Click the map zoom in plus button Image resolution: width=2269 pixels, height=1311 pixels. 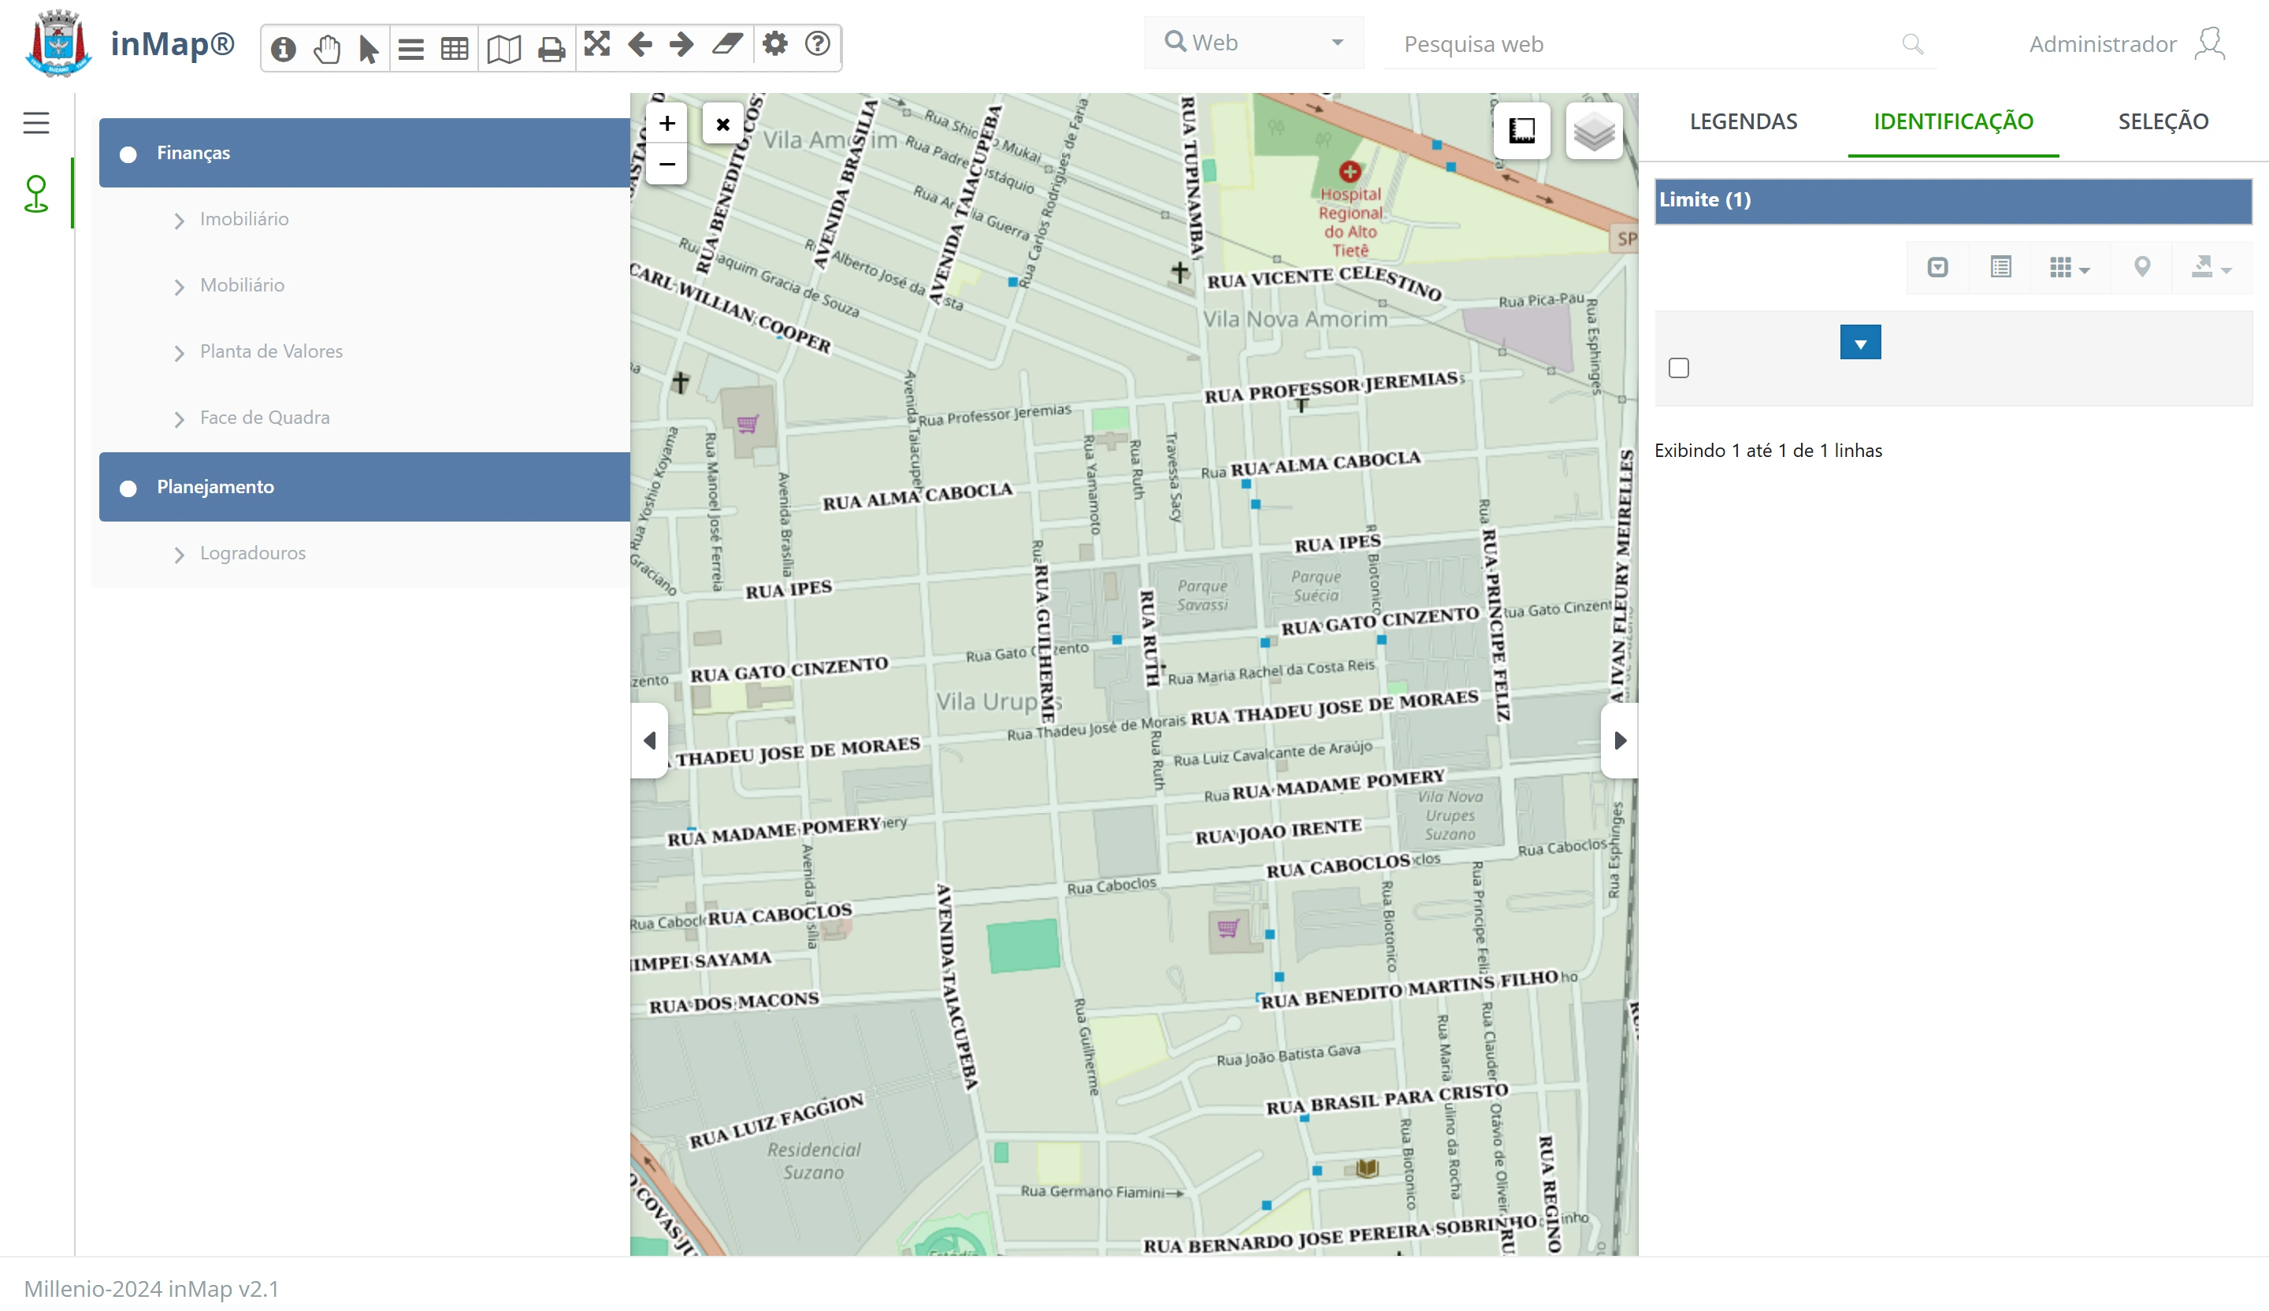coord(667,124)
